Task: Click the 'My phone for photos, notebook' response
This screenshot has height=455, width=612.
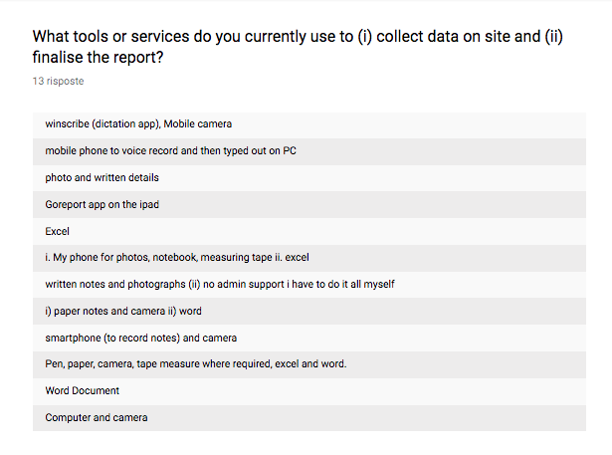Action: [x=309, y=258]
